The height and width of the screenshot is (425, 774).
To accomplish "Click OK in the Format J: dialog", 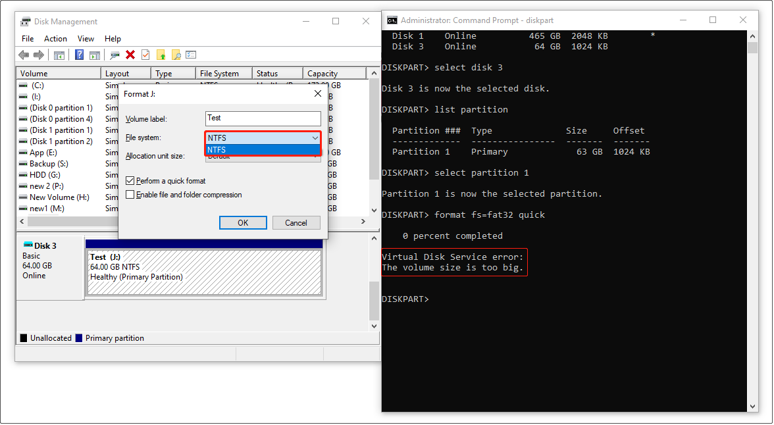I will click(x=243, y=222).
